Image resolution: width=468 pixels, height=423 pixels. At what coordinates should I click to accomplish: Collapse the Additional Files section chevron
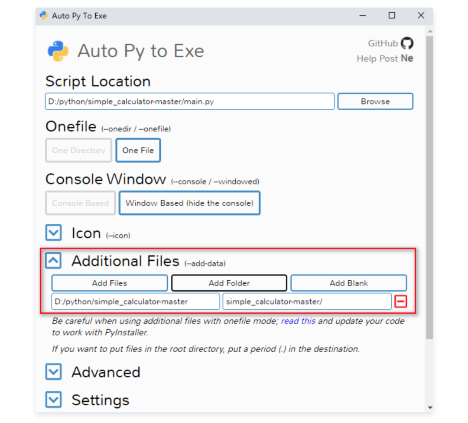click(x=53, y=260)
